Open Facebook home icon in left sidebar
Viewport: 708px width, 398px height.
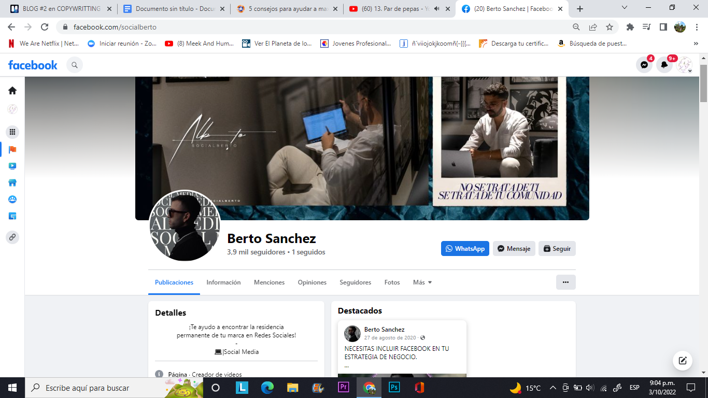tap(12, 91)
